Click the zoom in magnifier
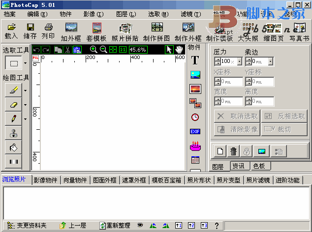The height and width of the screenshot is (232, 312). tap(94, 50)
